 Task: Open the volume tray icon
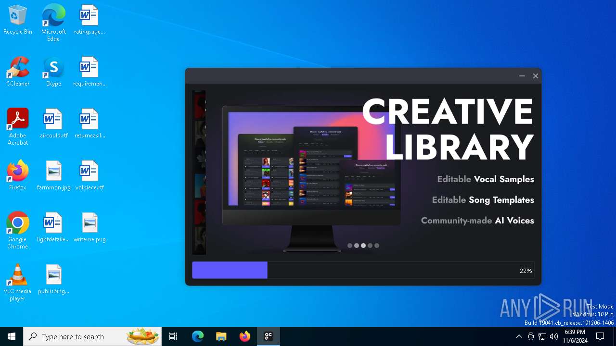click(x=554, y=336)
